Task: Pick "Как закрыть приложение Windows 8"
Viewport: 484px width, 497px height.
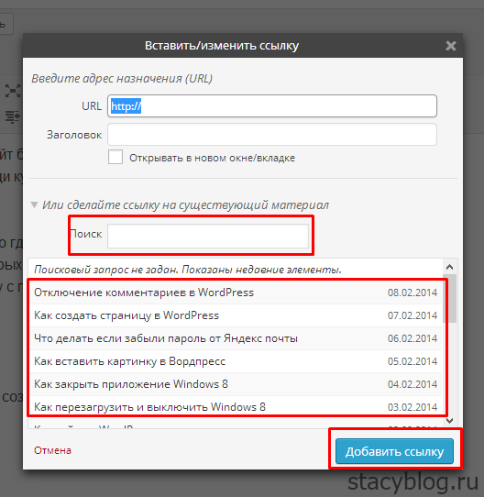Action: coord(236,384)
